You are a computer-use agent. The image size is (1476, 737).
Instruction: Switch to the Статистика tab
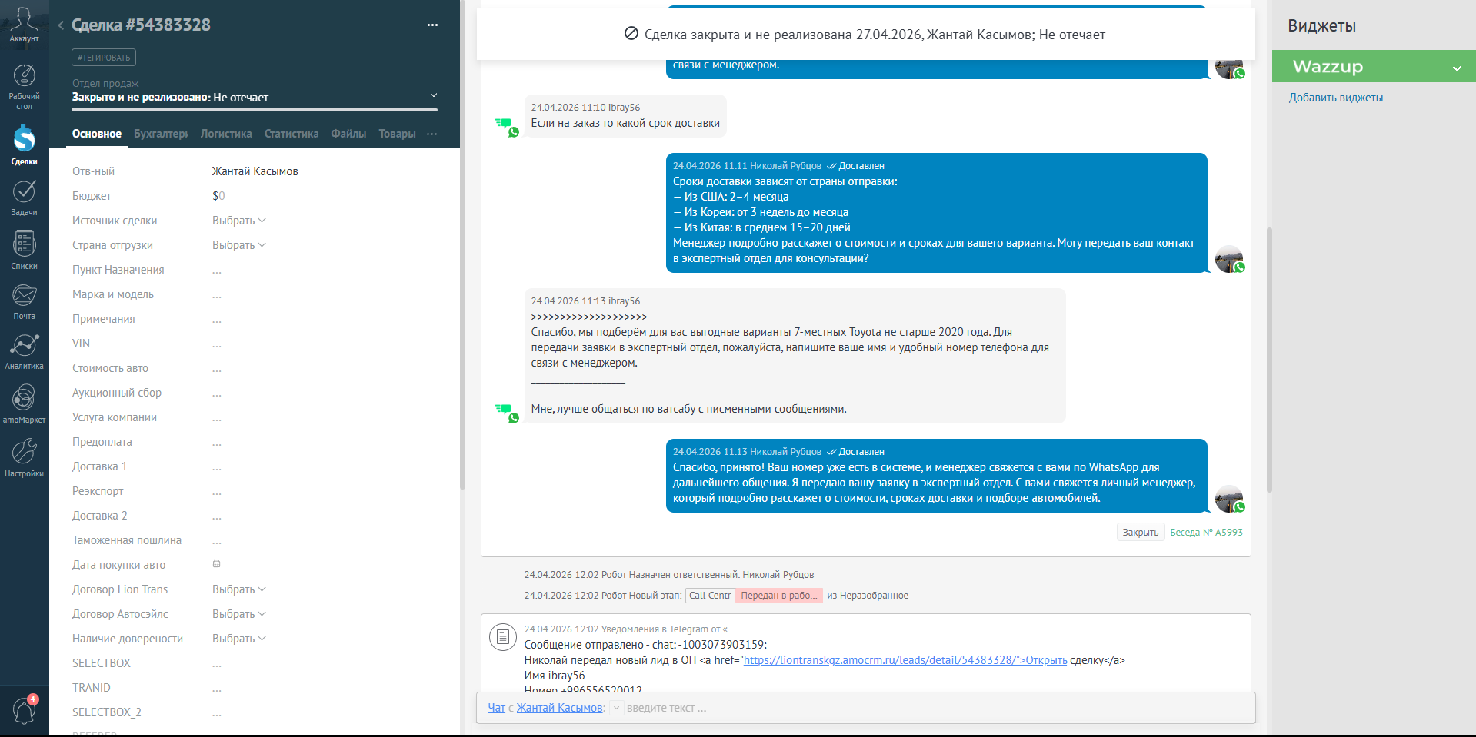292,134
